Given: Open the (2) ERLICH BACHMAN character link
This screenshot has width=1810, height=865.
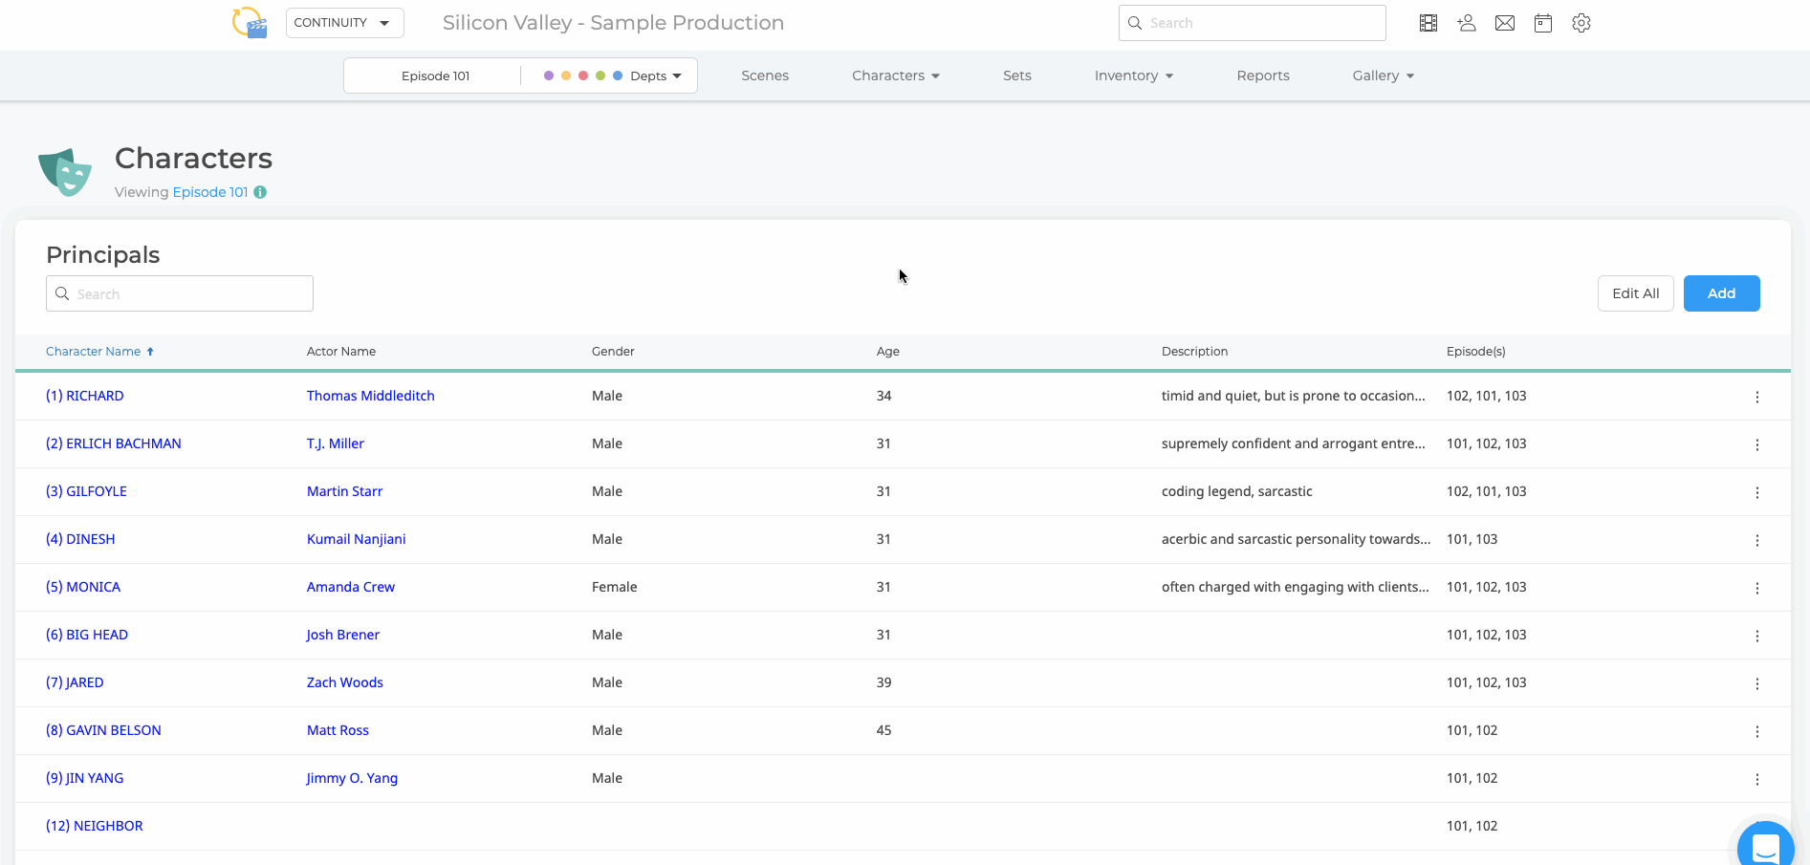Looking at the screenshot, I should 114,443.
